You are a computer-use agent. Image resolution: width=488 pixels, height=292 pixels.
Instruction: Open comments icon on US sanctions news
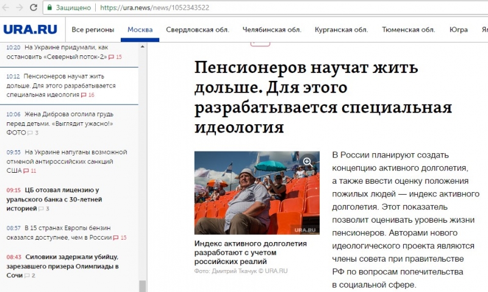(26, 172)
